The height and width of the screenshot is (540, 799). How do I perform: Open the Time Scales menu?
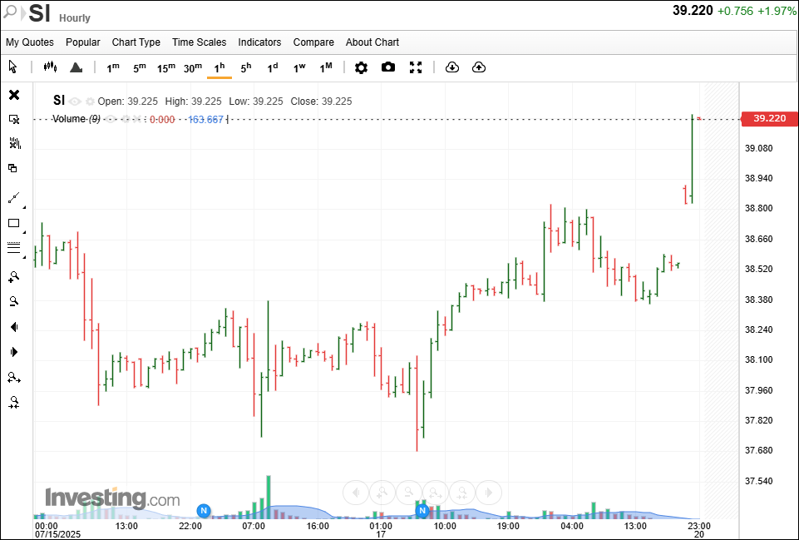pos(200,42)
